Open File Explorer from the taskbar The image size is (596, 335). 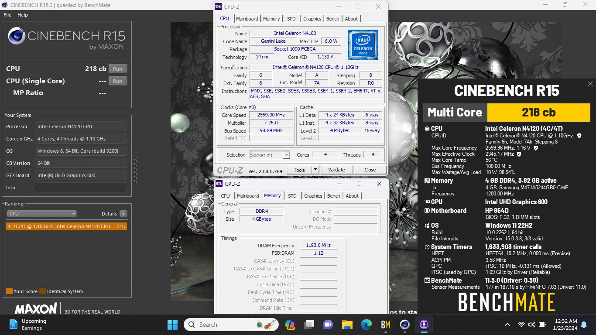[x=347, y=325]
